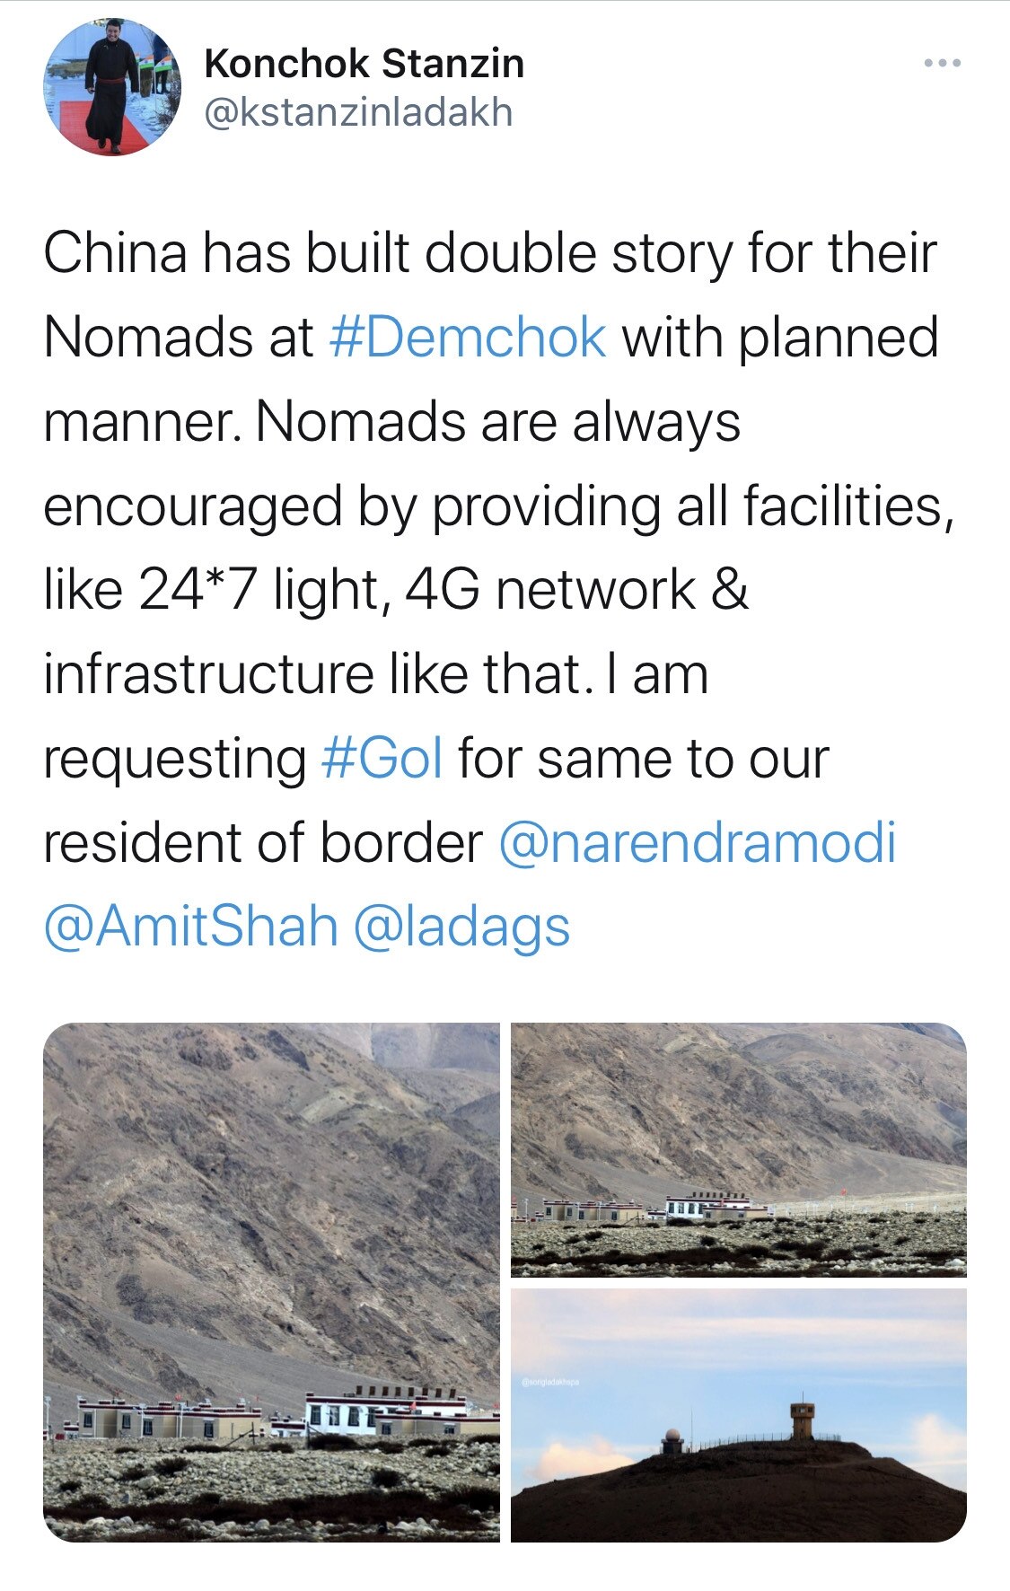Open Konchok Stanzin's profile picture

[x=111, y=86]
